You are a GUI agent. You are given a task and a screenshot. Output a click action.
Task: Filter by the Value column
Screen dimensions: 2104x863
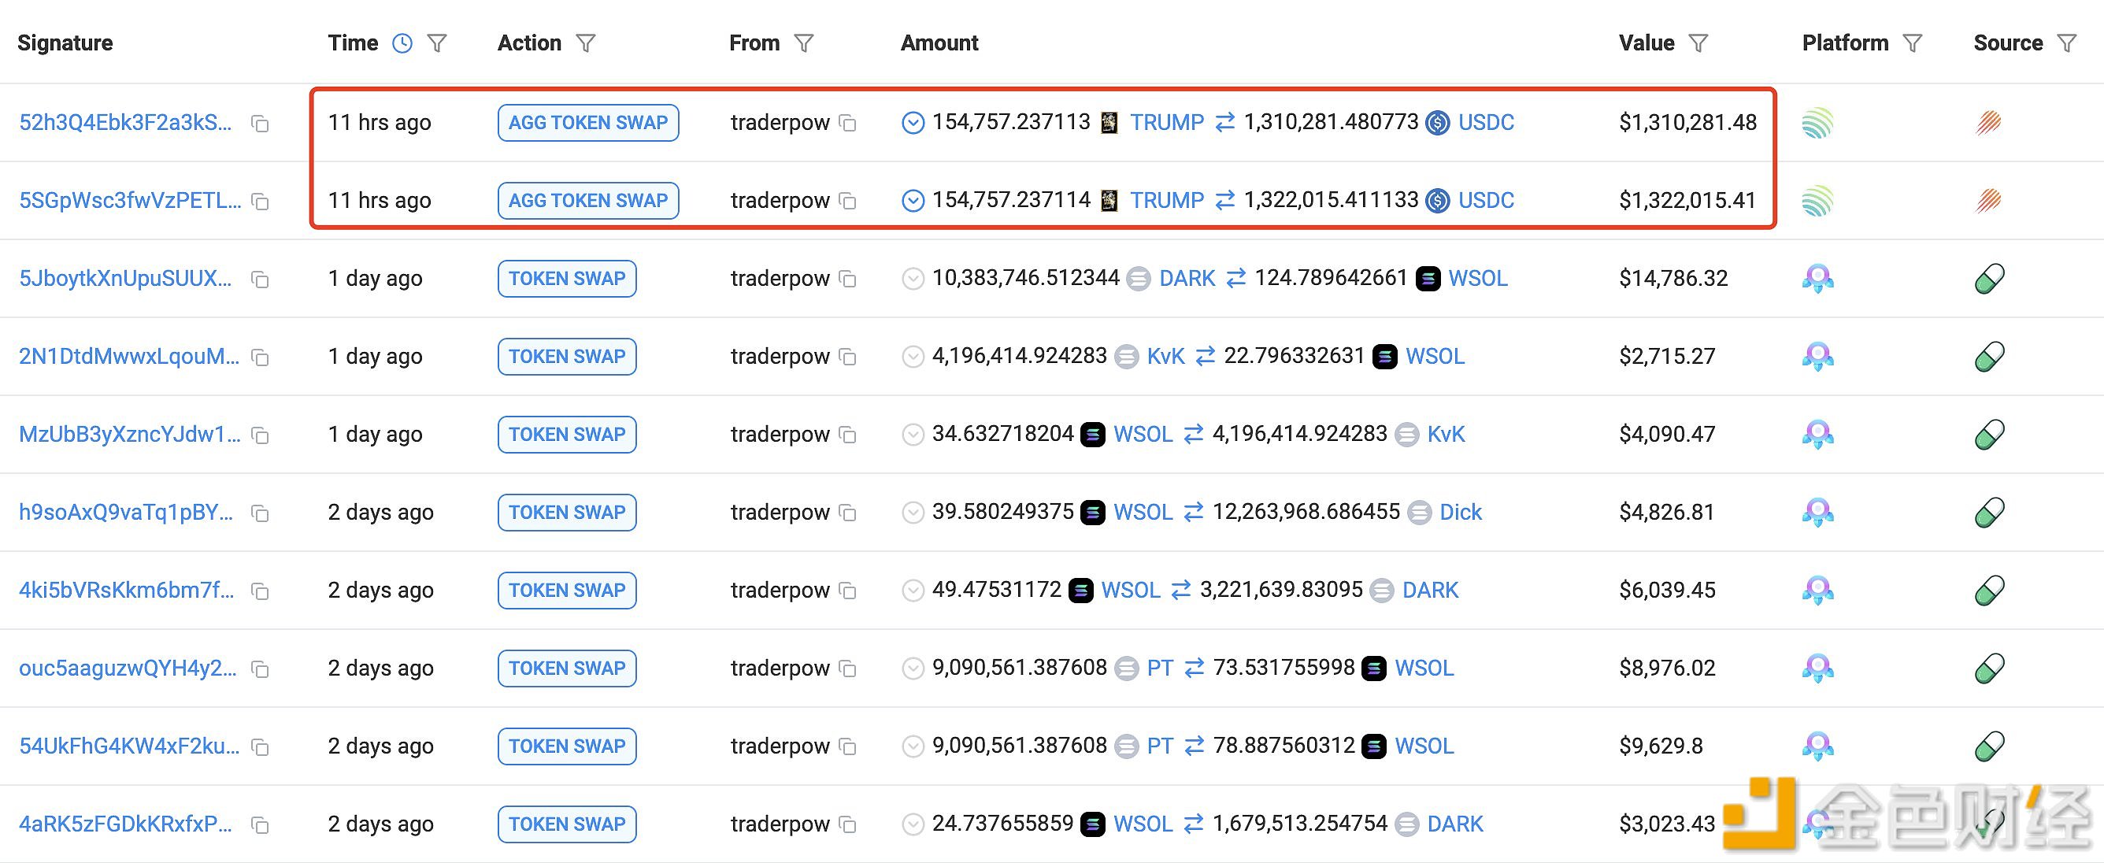coord(1698,43)
